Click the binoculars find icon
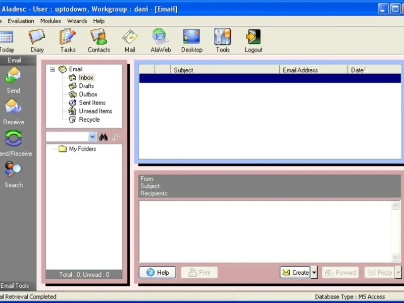Image resolution: width=404 pixels, height=303 pixels. pos(104,137)
